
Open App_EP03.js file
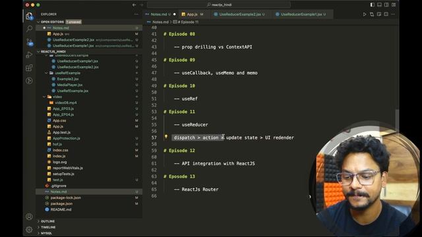[x=63, y=108]
